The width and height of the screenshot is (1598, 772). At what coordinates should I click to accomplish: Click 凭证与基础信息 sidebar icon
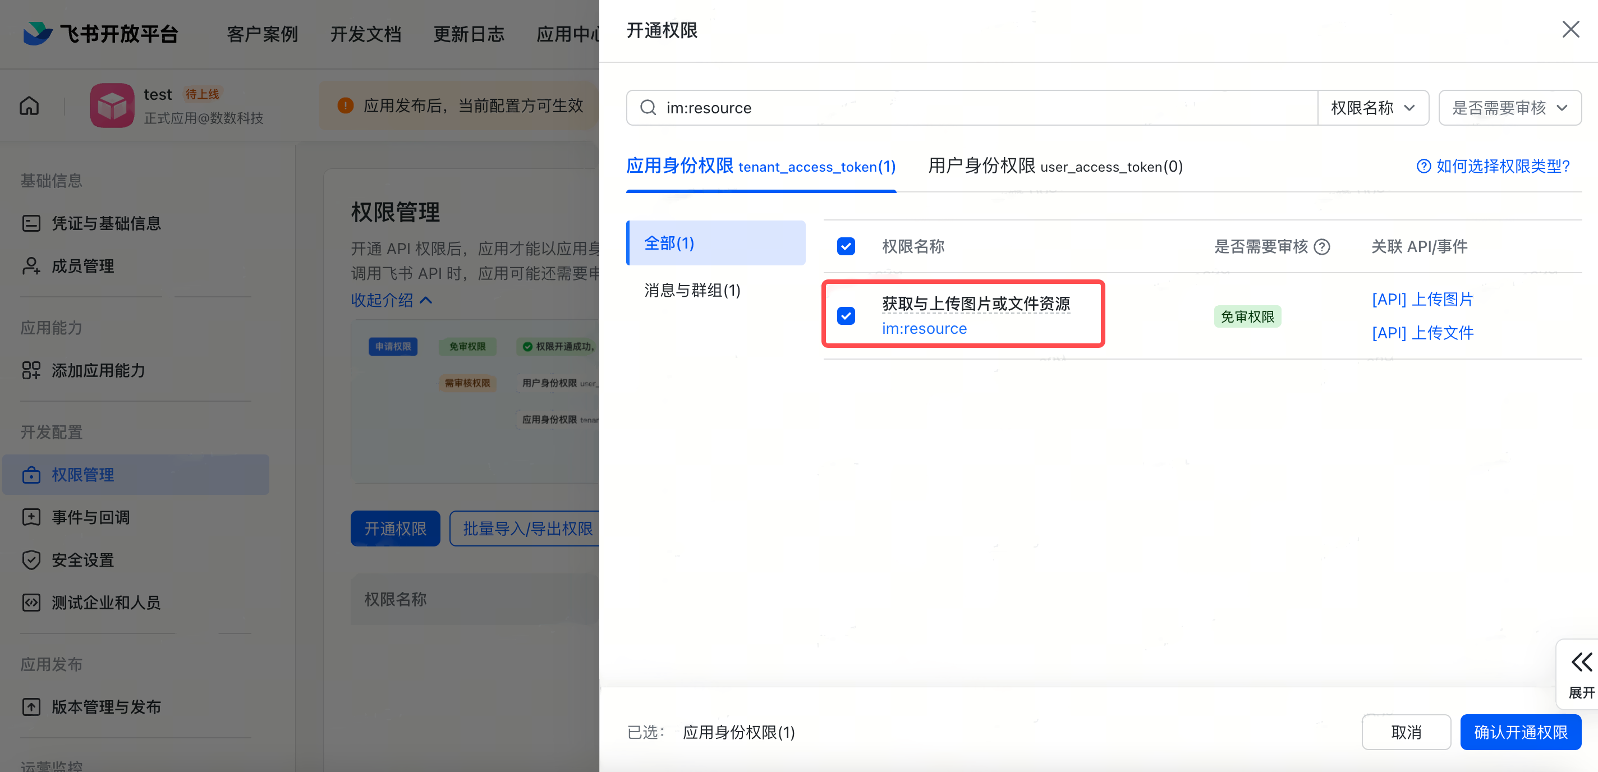click(x=31, y=223)
